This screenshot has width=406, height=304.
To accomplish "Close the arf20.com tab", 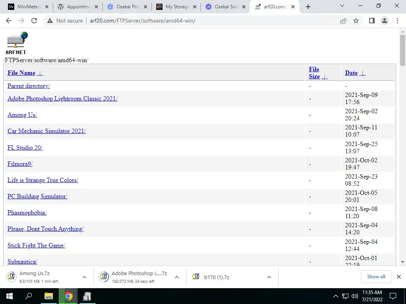I will pyautogui.click(x=293, y=7).
